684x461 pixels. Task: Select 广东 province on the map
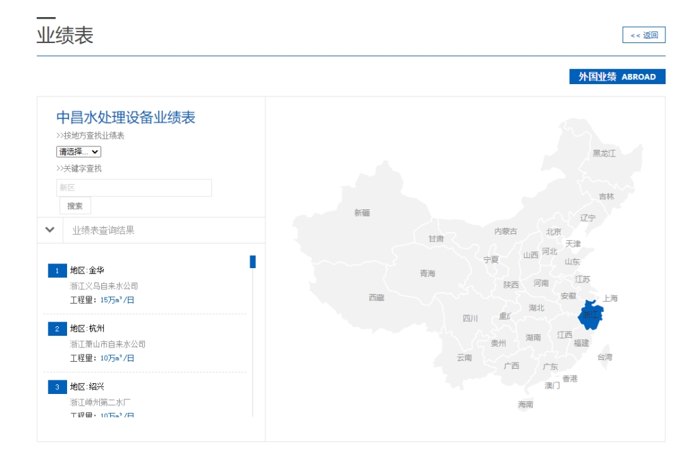[551, 367]
